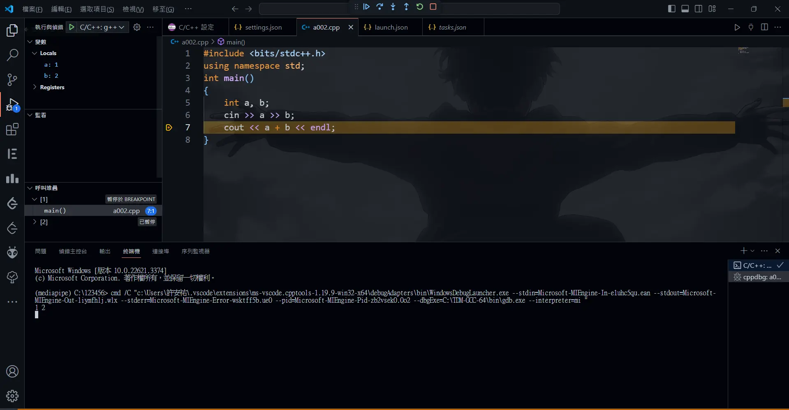789x410 pixels.
Task: Restart the debug session
Action: pos(419,7)
